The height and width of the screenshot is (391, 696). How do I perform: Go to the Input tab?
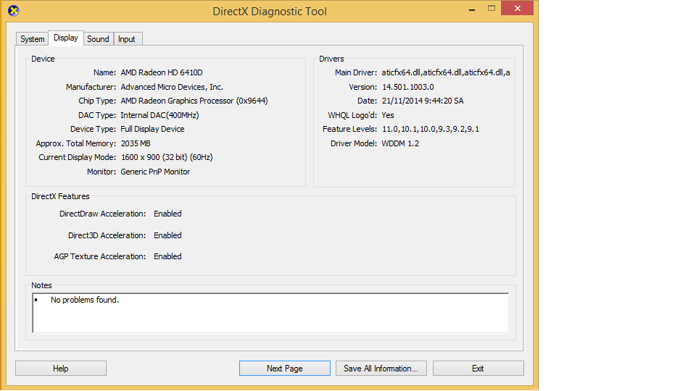click(126, 39)
